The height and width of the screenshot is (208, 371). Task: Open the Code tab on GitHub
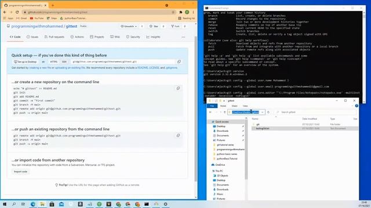coord(15,37)
